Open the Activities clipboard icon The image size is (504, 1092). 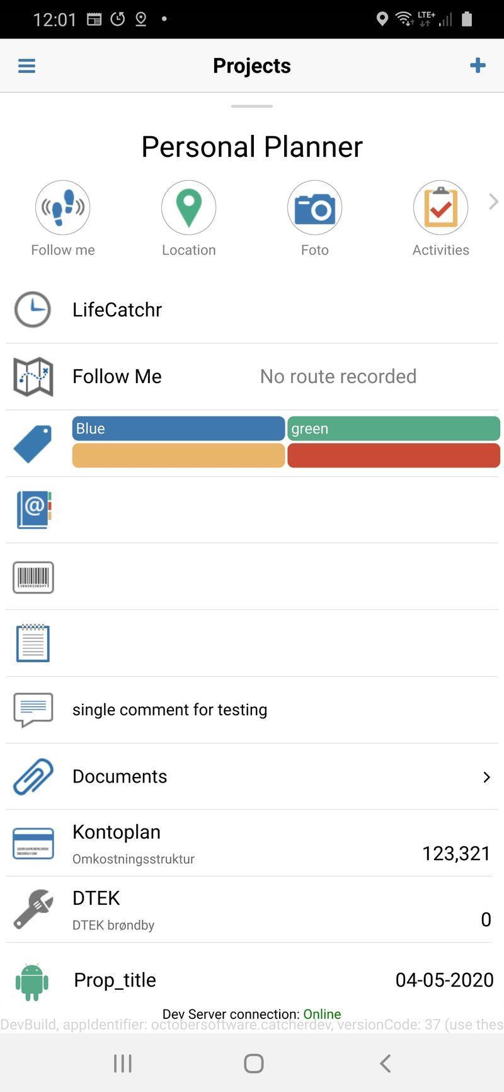(x=441, y=207)
